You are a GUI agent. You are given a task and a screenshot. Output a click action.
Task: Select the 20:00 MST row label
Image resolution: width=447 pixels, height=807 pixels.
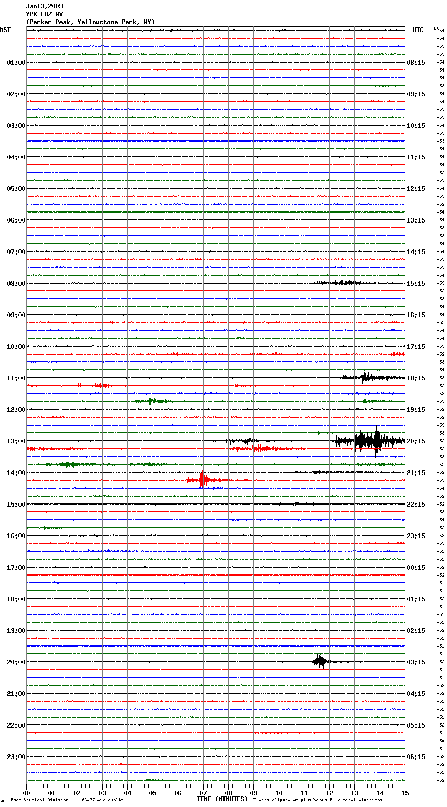16,662
